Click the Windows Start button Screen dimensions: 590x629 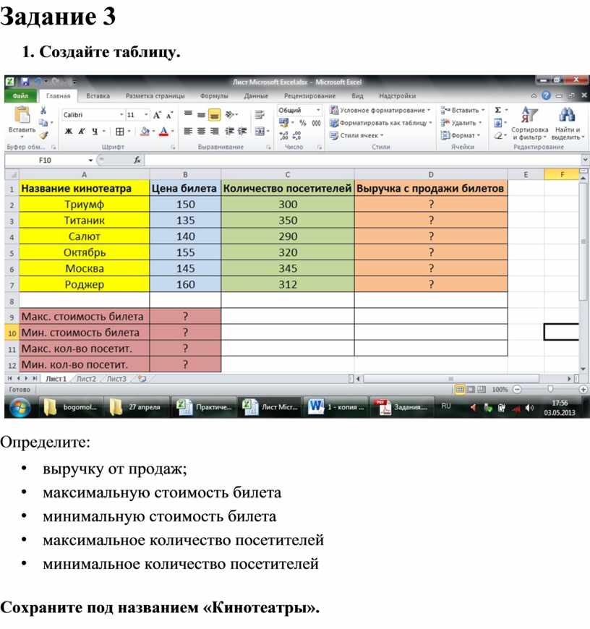point(20,407)
